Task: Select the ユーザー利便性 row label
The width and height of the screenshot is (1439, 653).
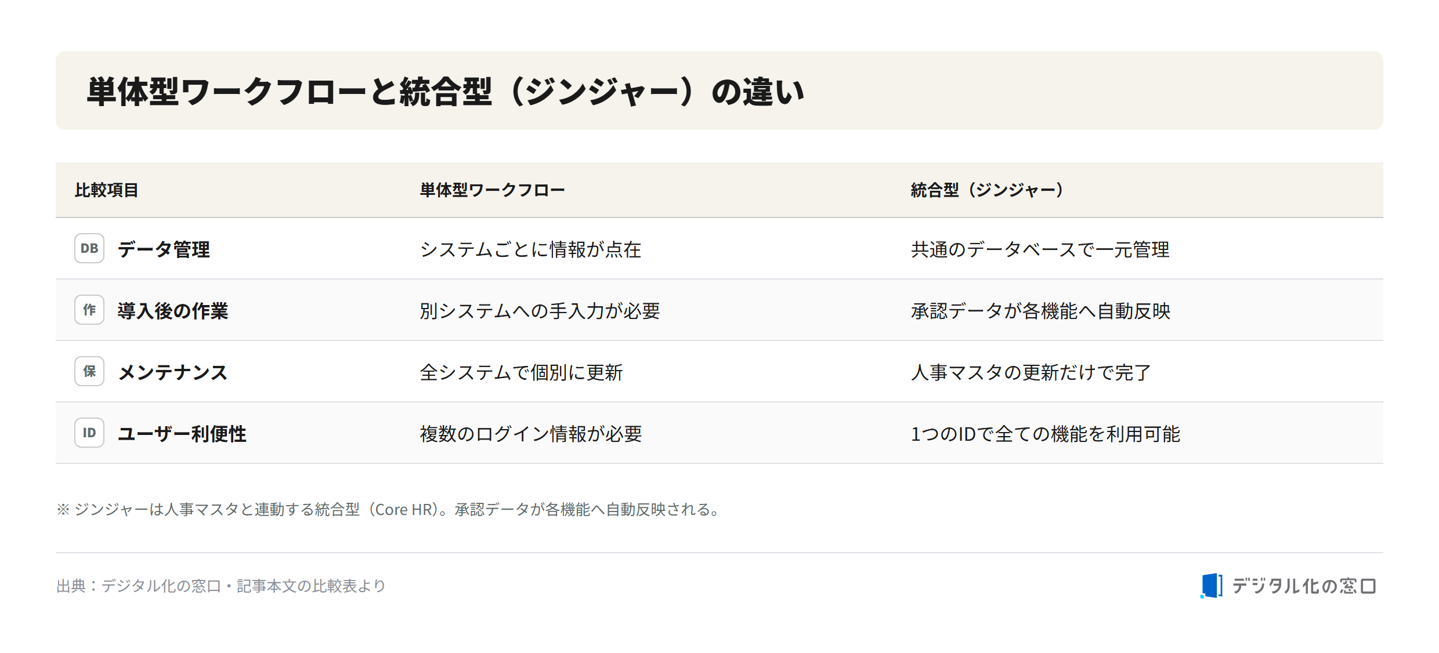Action: click(182, 434)
